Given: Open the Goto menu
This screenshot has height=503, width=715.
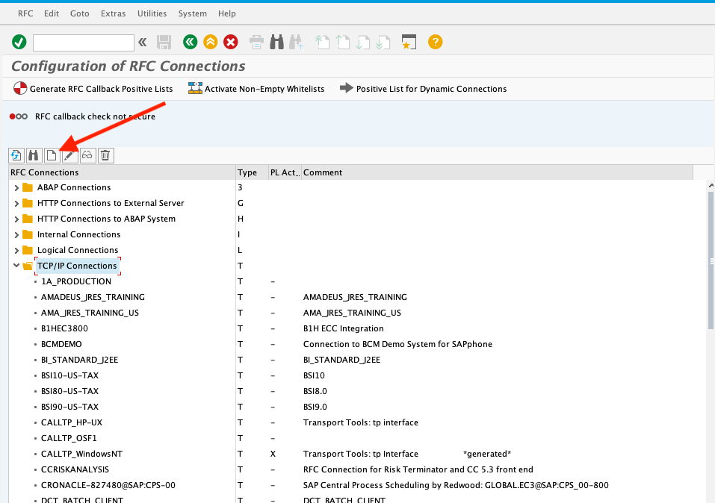Looking at the screenshot, I should (x=79, y=13).
